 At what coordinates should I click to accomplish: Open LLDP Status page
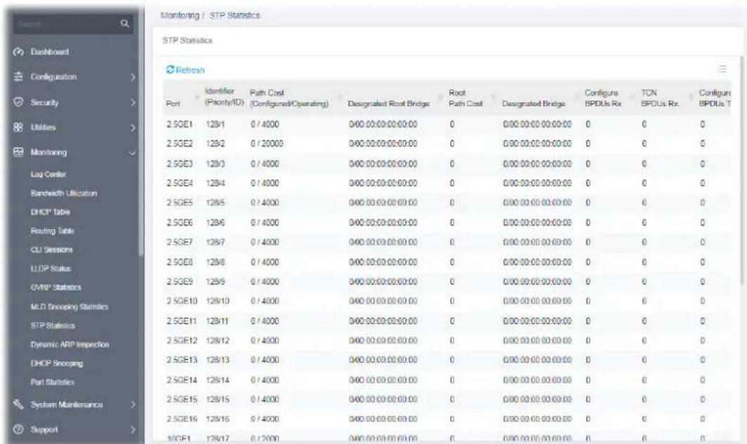51,269
